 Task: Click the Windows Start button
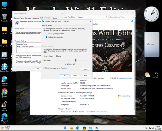(65, 128)
